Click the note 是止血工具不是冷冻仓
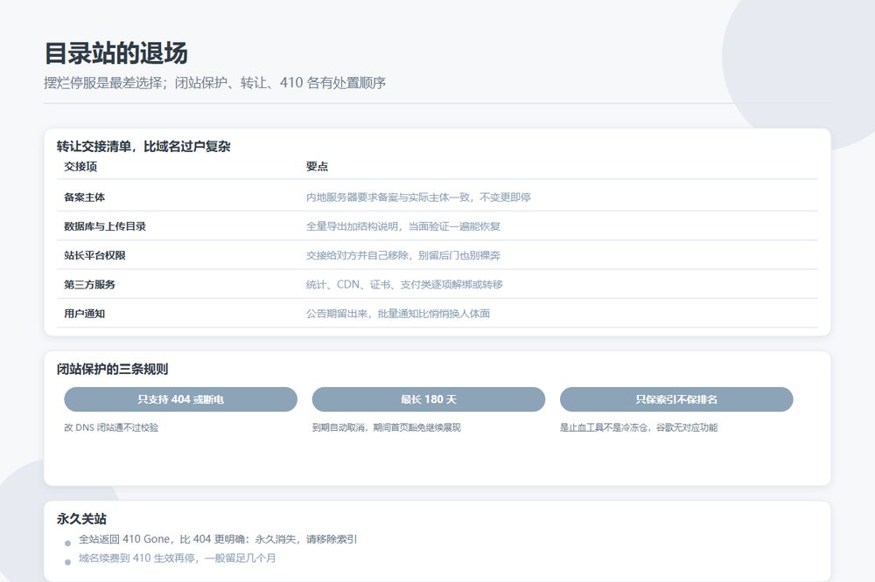Viewport: 875px width, 582px height. 639,427
